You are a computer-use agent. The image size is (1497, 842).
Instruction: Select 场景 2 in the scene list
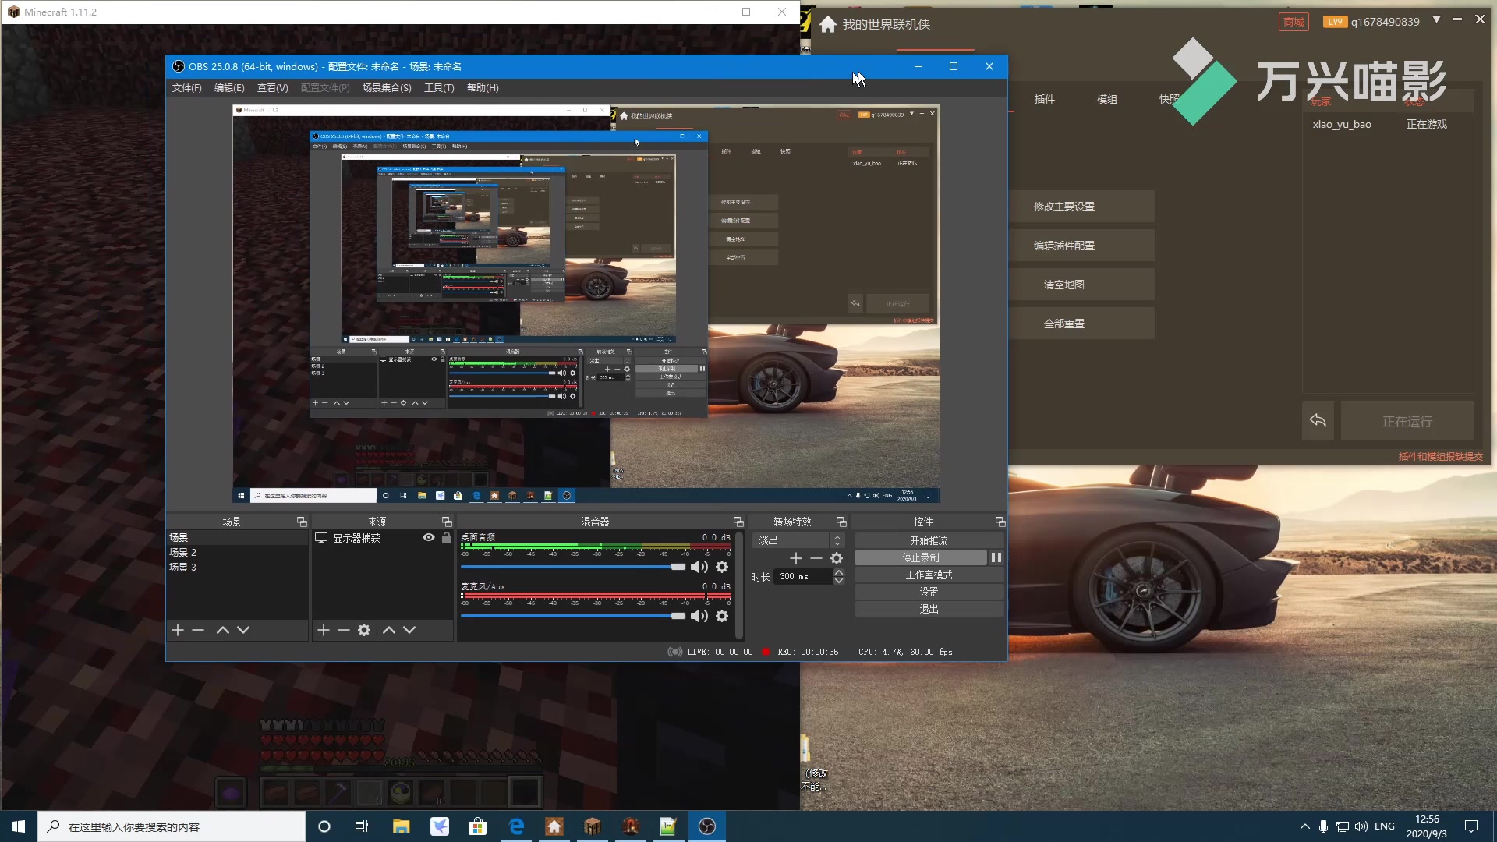(x=238, y=552)
